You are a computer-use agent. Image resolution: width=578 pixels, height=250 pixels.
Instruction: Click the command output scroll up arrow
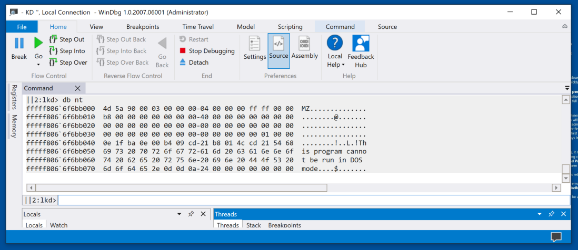point(565,100)
